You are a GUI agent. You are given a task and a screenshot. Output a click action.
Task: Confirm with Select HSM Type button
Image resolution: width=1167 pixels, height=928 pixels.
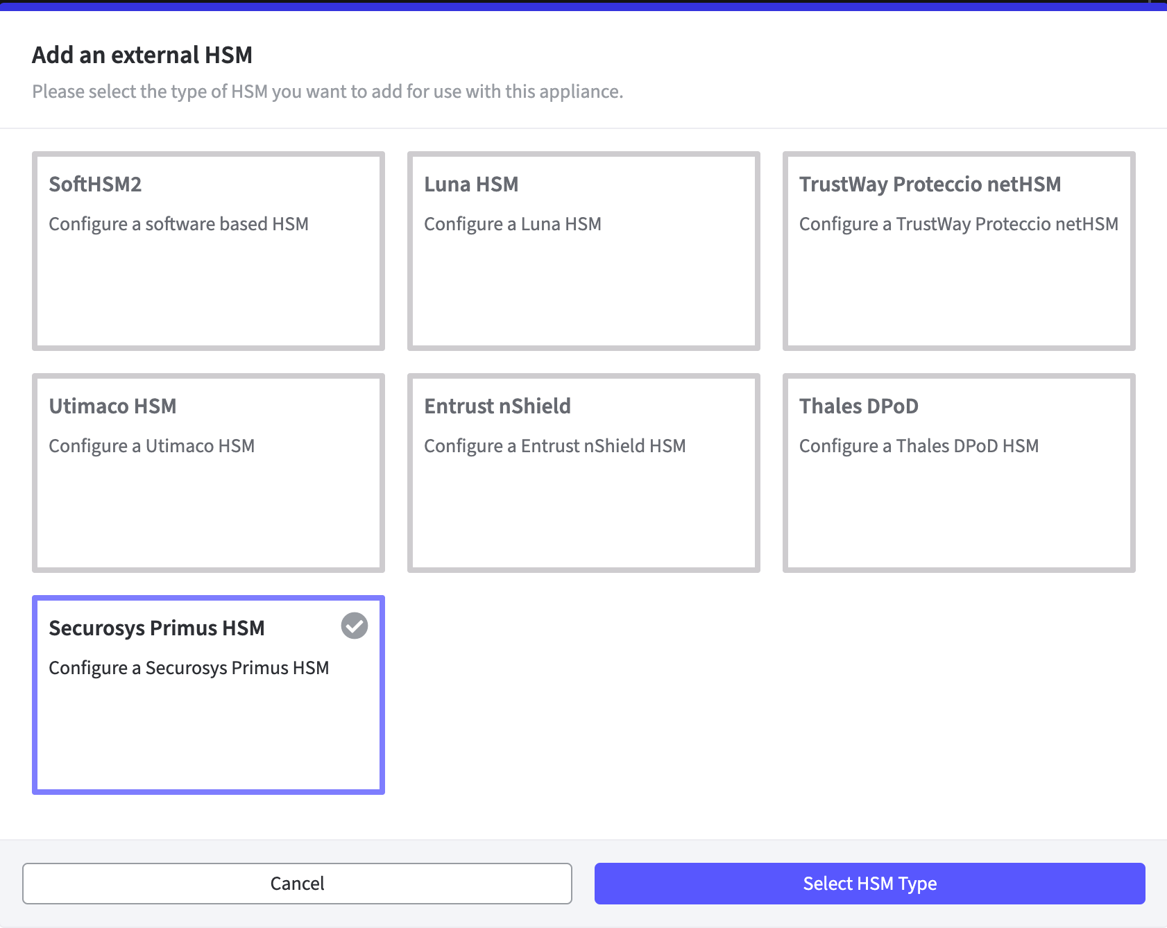[x=869, y=884]
